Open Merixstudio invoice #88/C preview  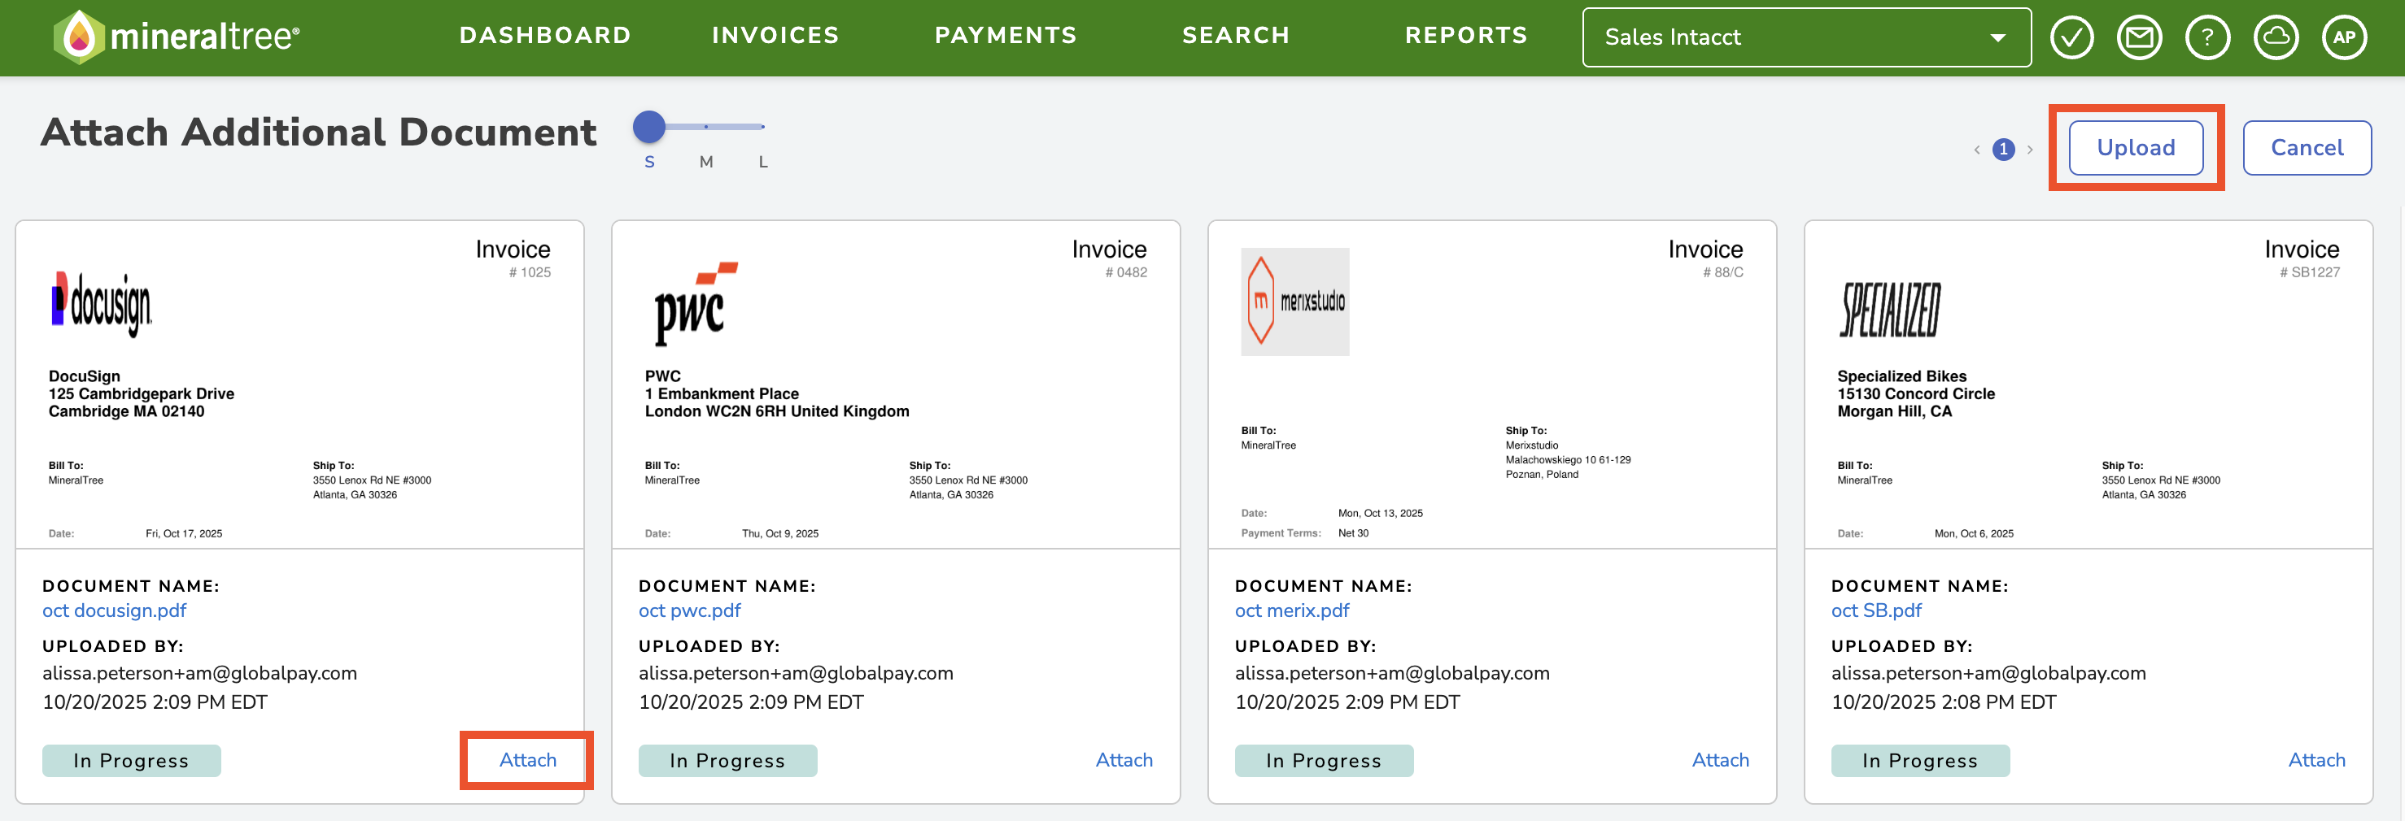click(x=1492, y=384)
